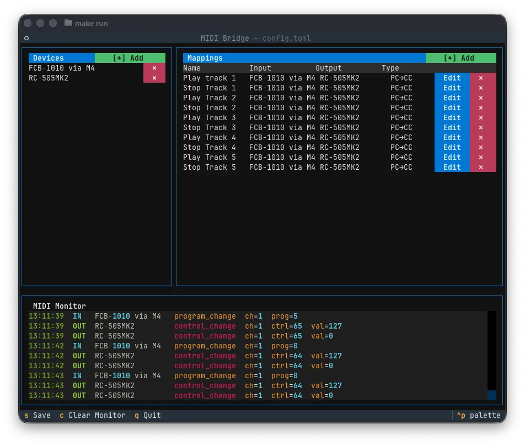The image size is (525, 446).
Task: Click the MIDI Monitor title
Action: pyautogui.click(x=59, y=306)
